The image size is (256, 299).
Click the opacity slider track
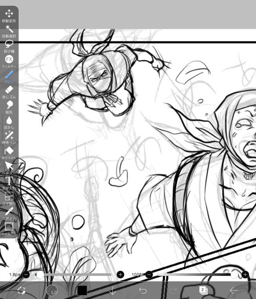pos(197,274)
